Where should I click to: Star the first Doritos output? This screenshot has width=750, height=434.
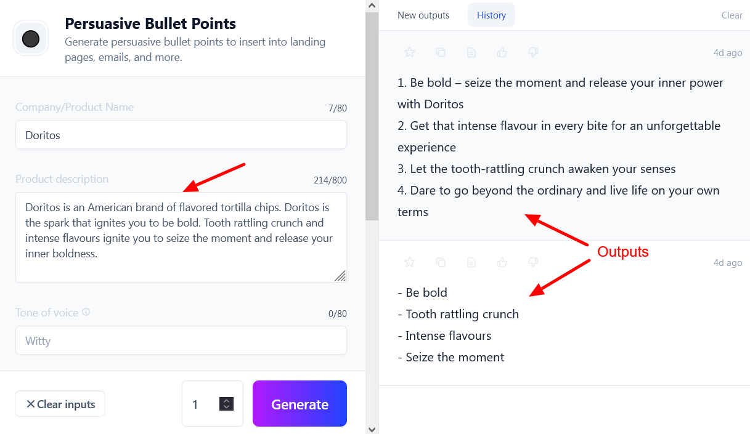click(410, 53)
